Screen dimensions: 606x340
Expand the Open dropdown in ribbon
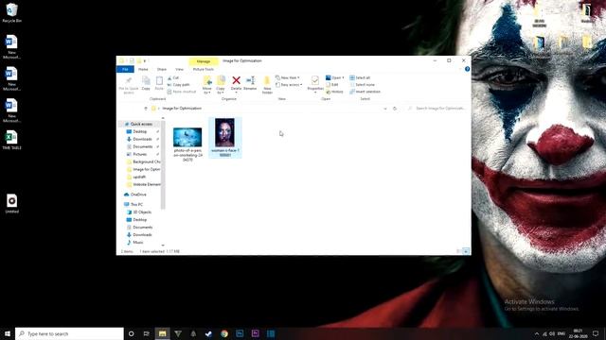click(335, 77)
